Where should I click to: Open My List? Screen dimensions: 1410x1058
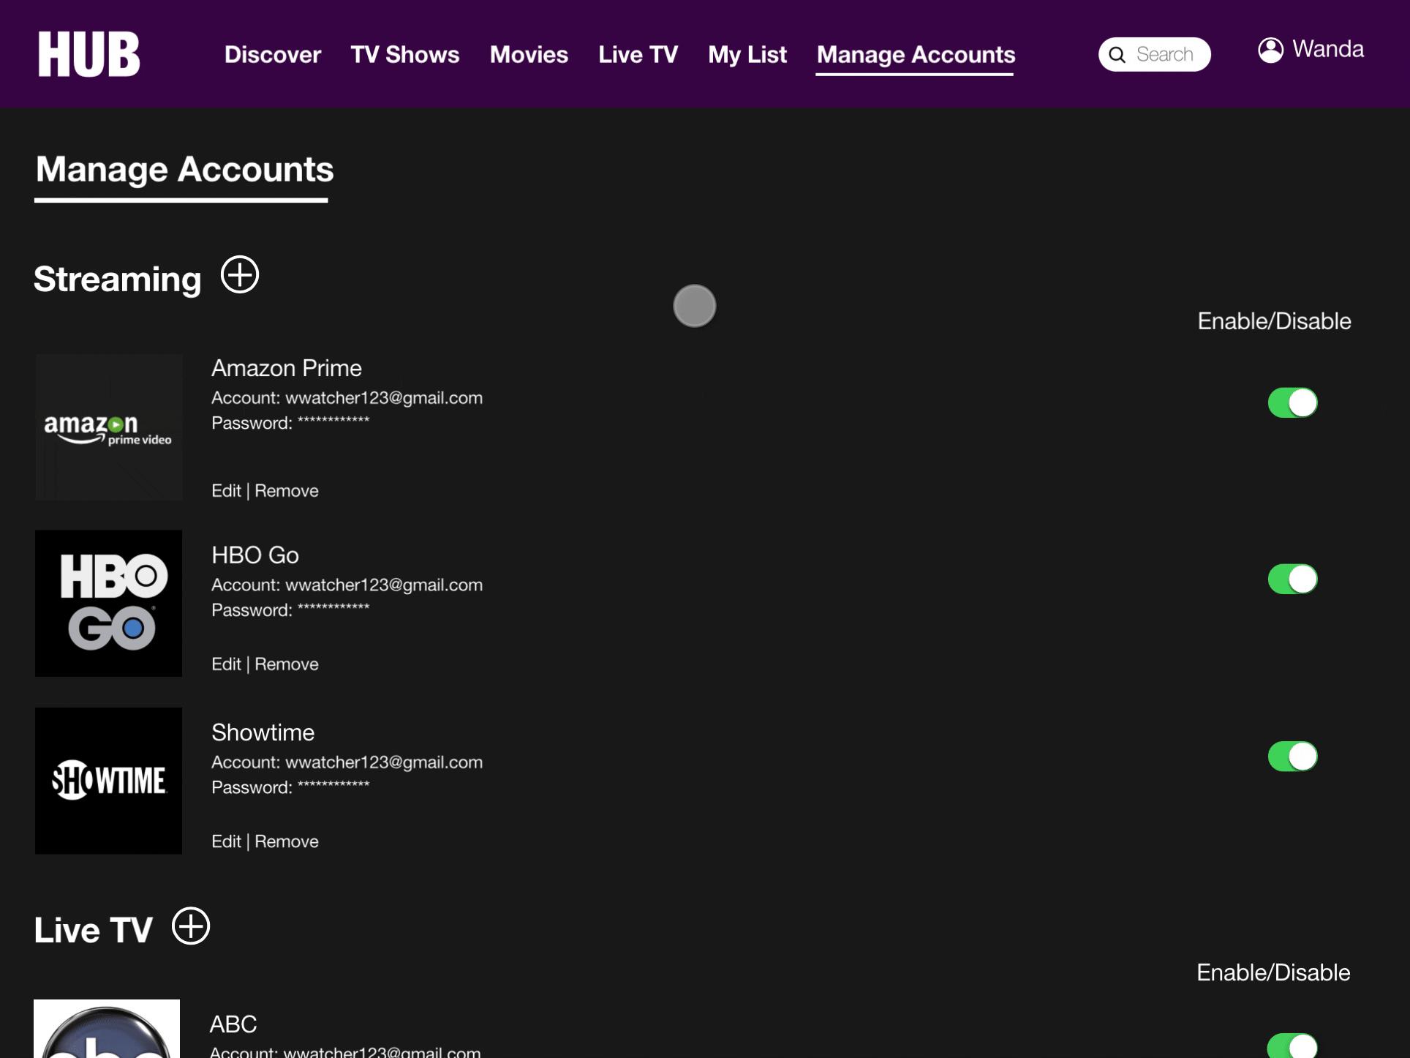point(747,55)
